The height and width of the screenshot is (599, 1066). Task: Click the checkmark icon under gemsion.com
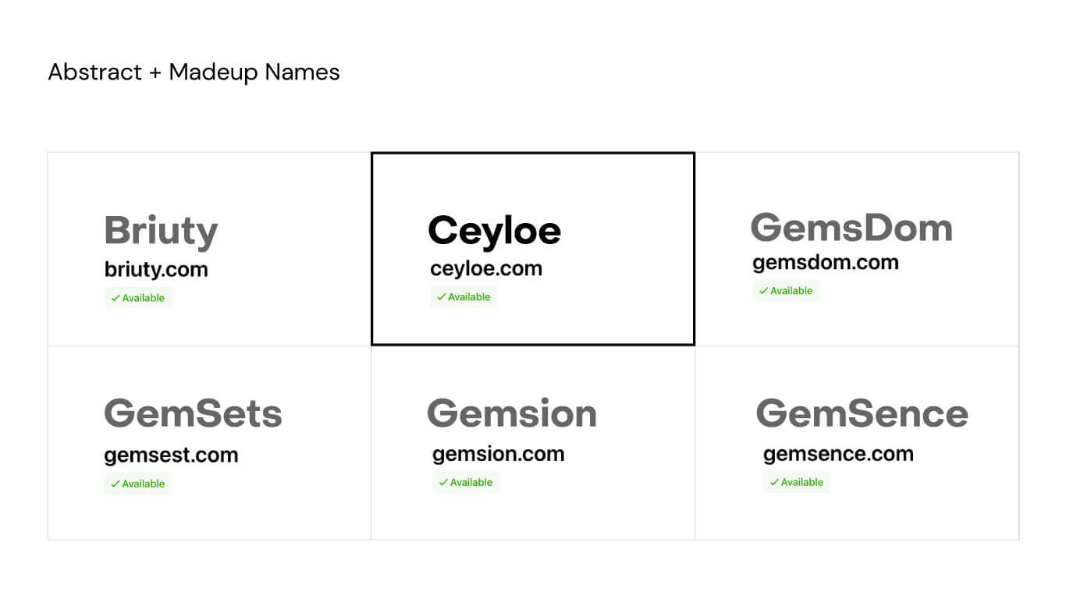[442, 483]
